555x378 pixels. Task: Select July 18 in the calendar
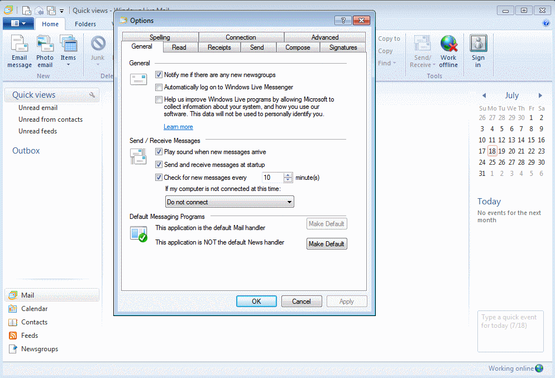click(492, 151)
